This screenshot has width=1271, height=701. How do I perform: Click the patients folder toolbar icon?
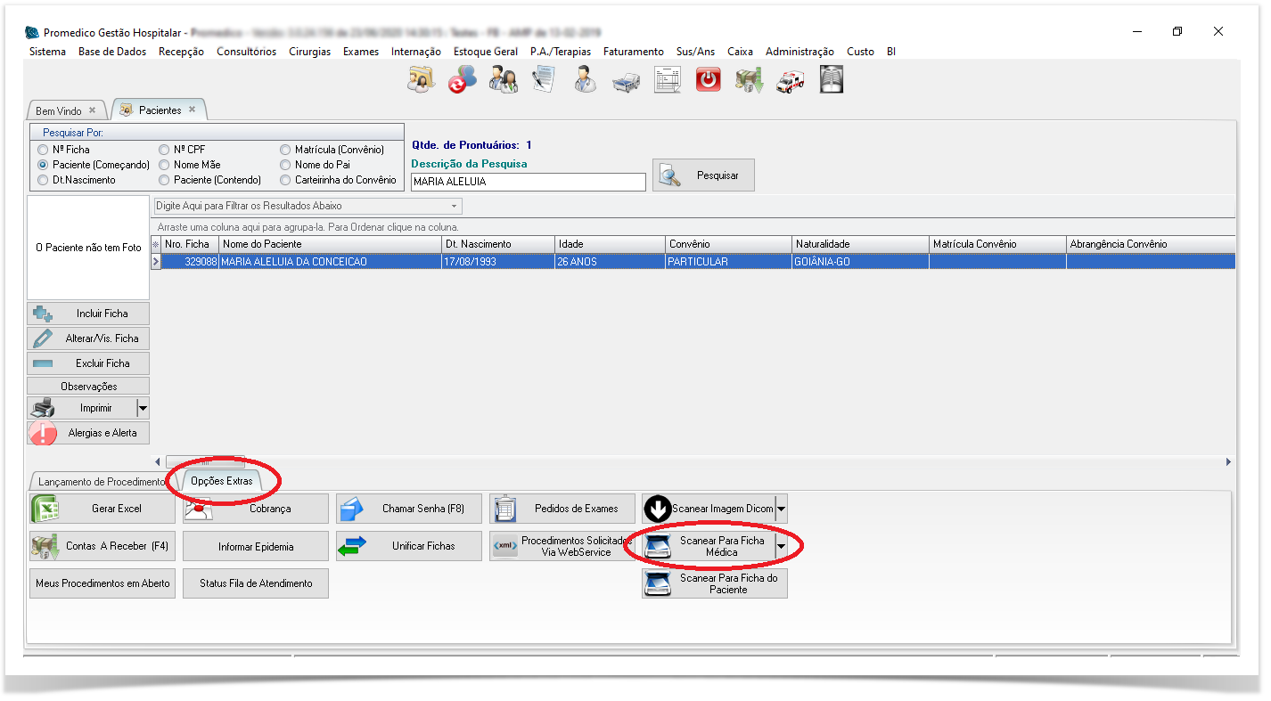coord(421,80)
